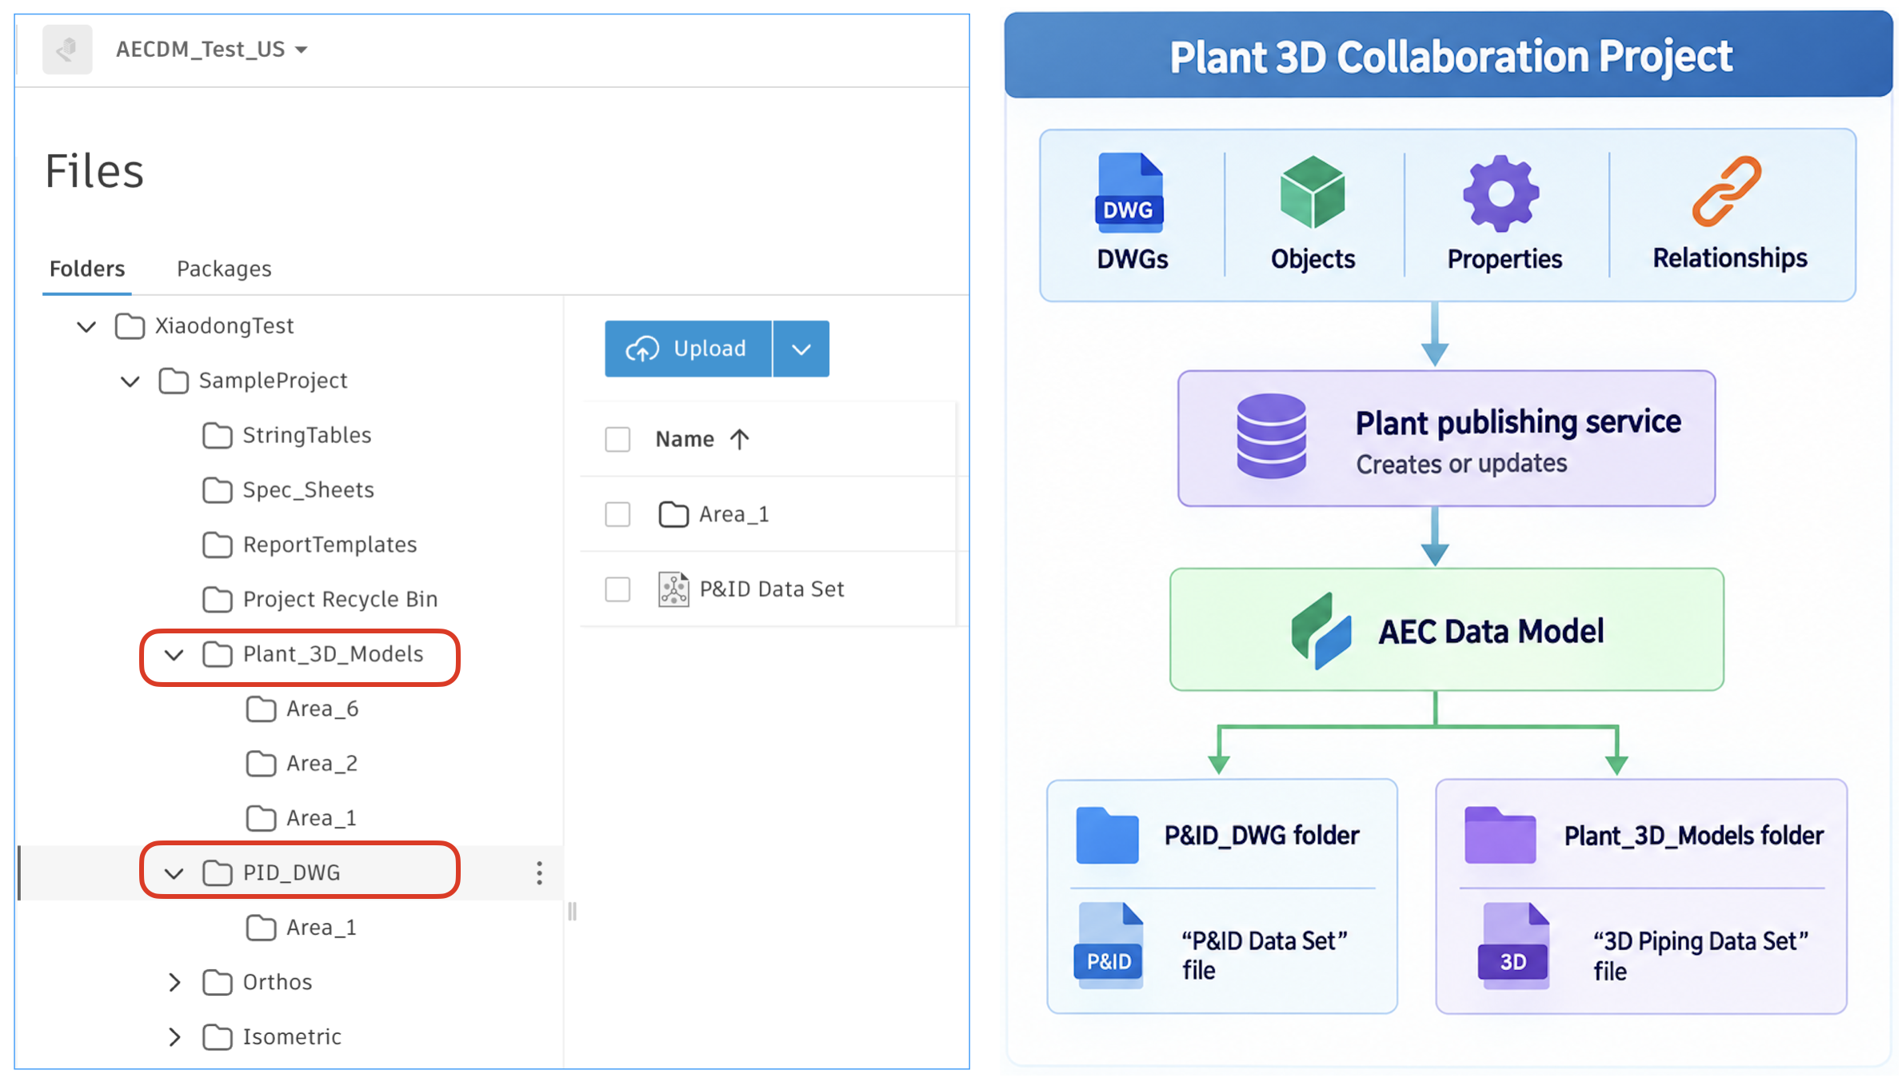Screen dimensions: 1902x1086
Task: Click the purple Properties gear icon
Action: [1501, 194]
